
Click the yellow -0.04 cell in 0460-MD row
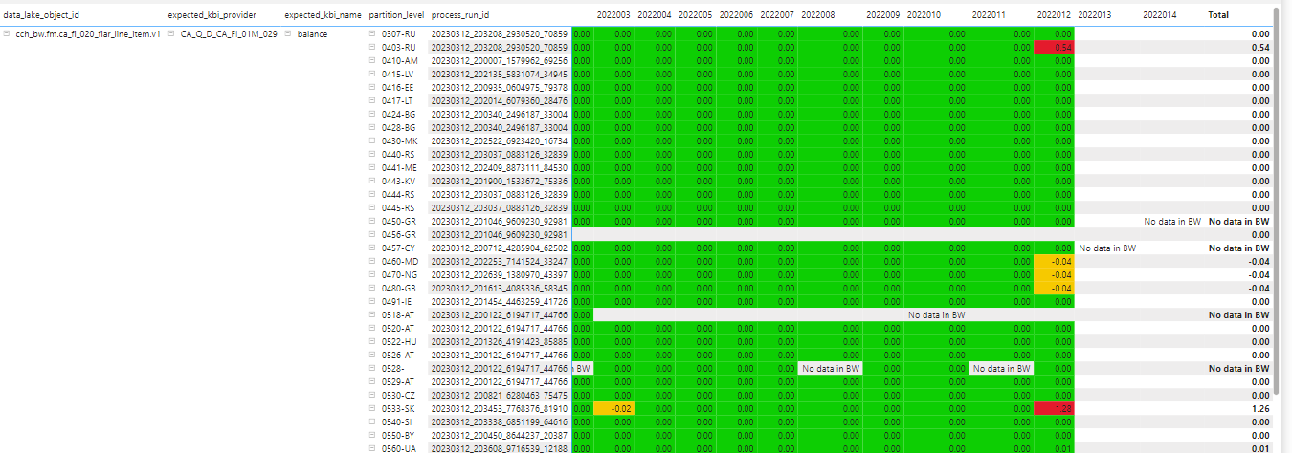click(1055, 261)
